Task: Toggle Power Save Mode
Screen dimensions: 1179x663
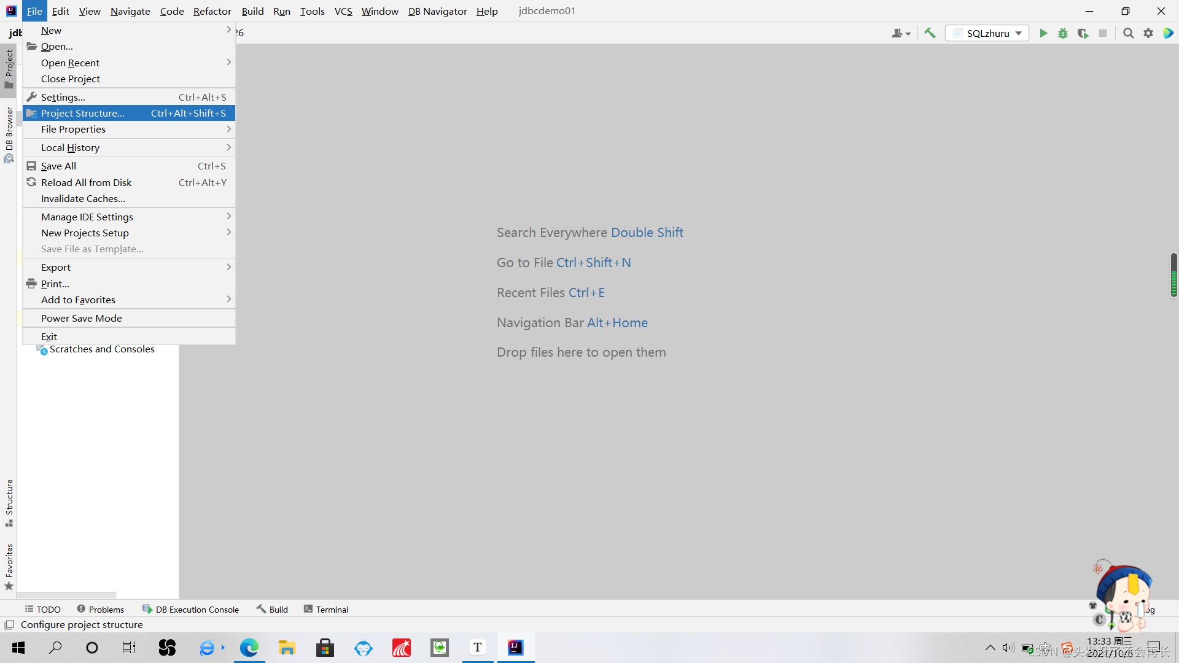Action: pyautogui.click(x=82, y=318)
